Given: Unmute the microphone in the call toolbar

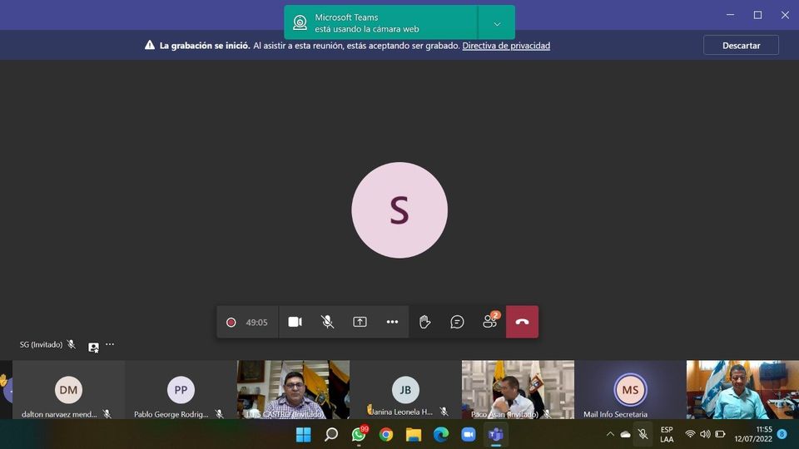Looking at the screenshot, I should tap(327, 322).
